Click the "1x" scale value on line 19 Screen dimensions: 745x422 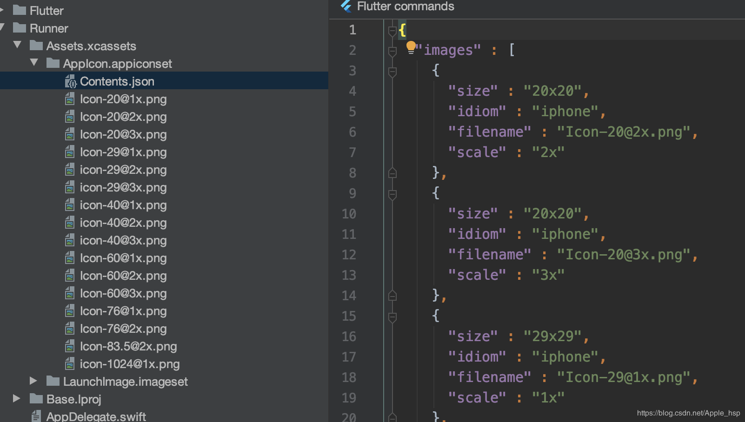pos(549,397)
